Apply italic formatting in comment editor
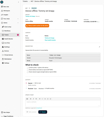The image size is (104, 117). pos(33,99)
